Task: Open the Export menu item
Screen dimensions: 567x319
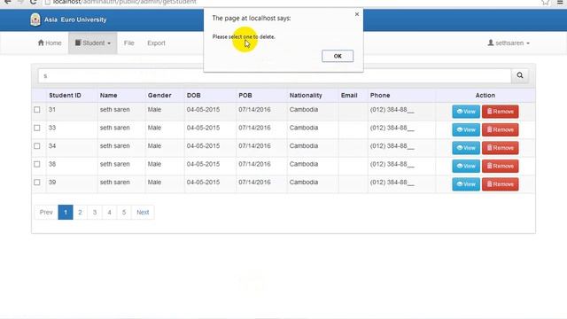Action: [156, 43]
